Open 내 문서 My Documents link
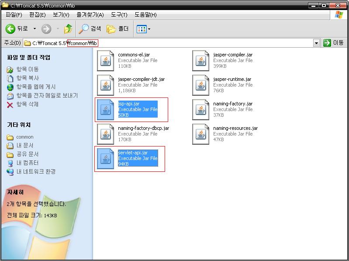Viewport: 349px width, 261px height. coord(25,146)
